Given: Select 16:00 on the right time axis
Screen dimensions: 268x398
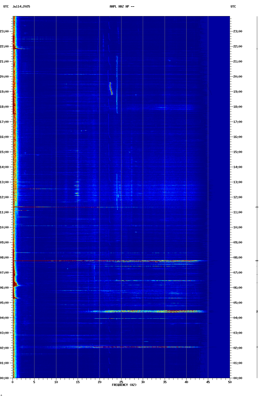Looking at the screenshot, I should click(238, 137).
